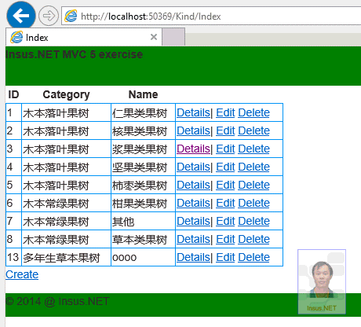Open Details for row 7 其他

point(193,221)
